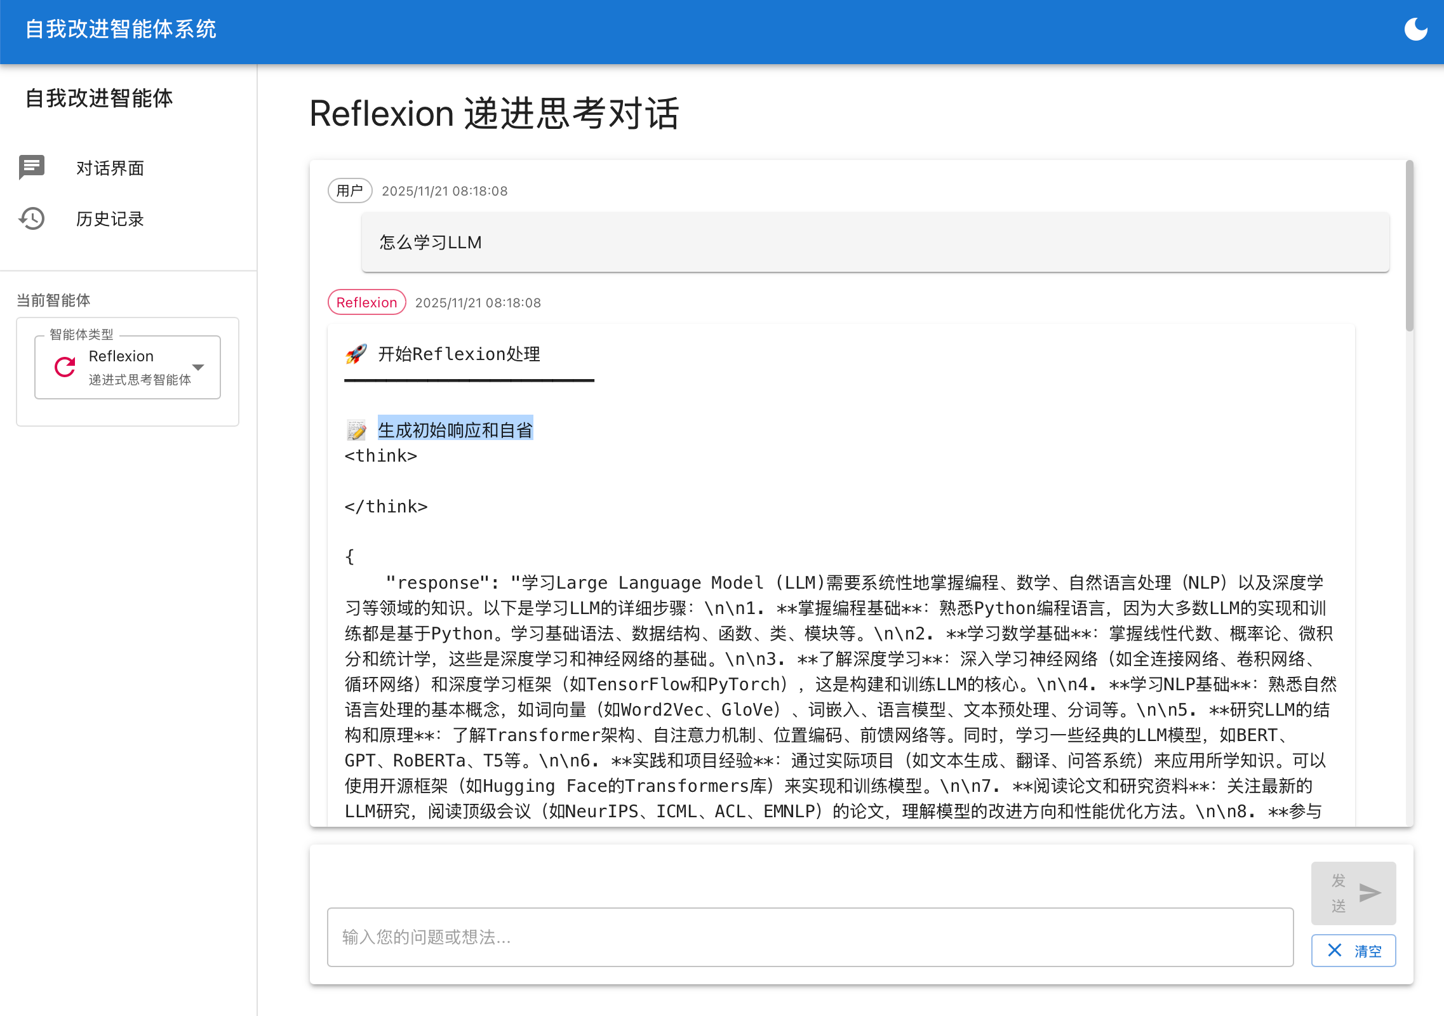The height and width of the screenshot is (1016, 1444).
Task: Click the clock icon next to 历史记录
Action: pyautogui.click(x=31, y=218)
